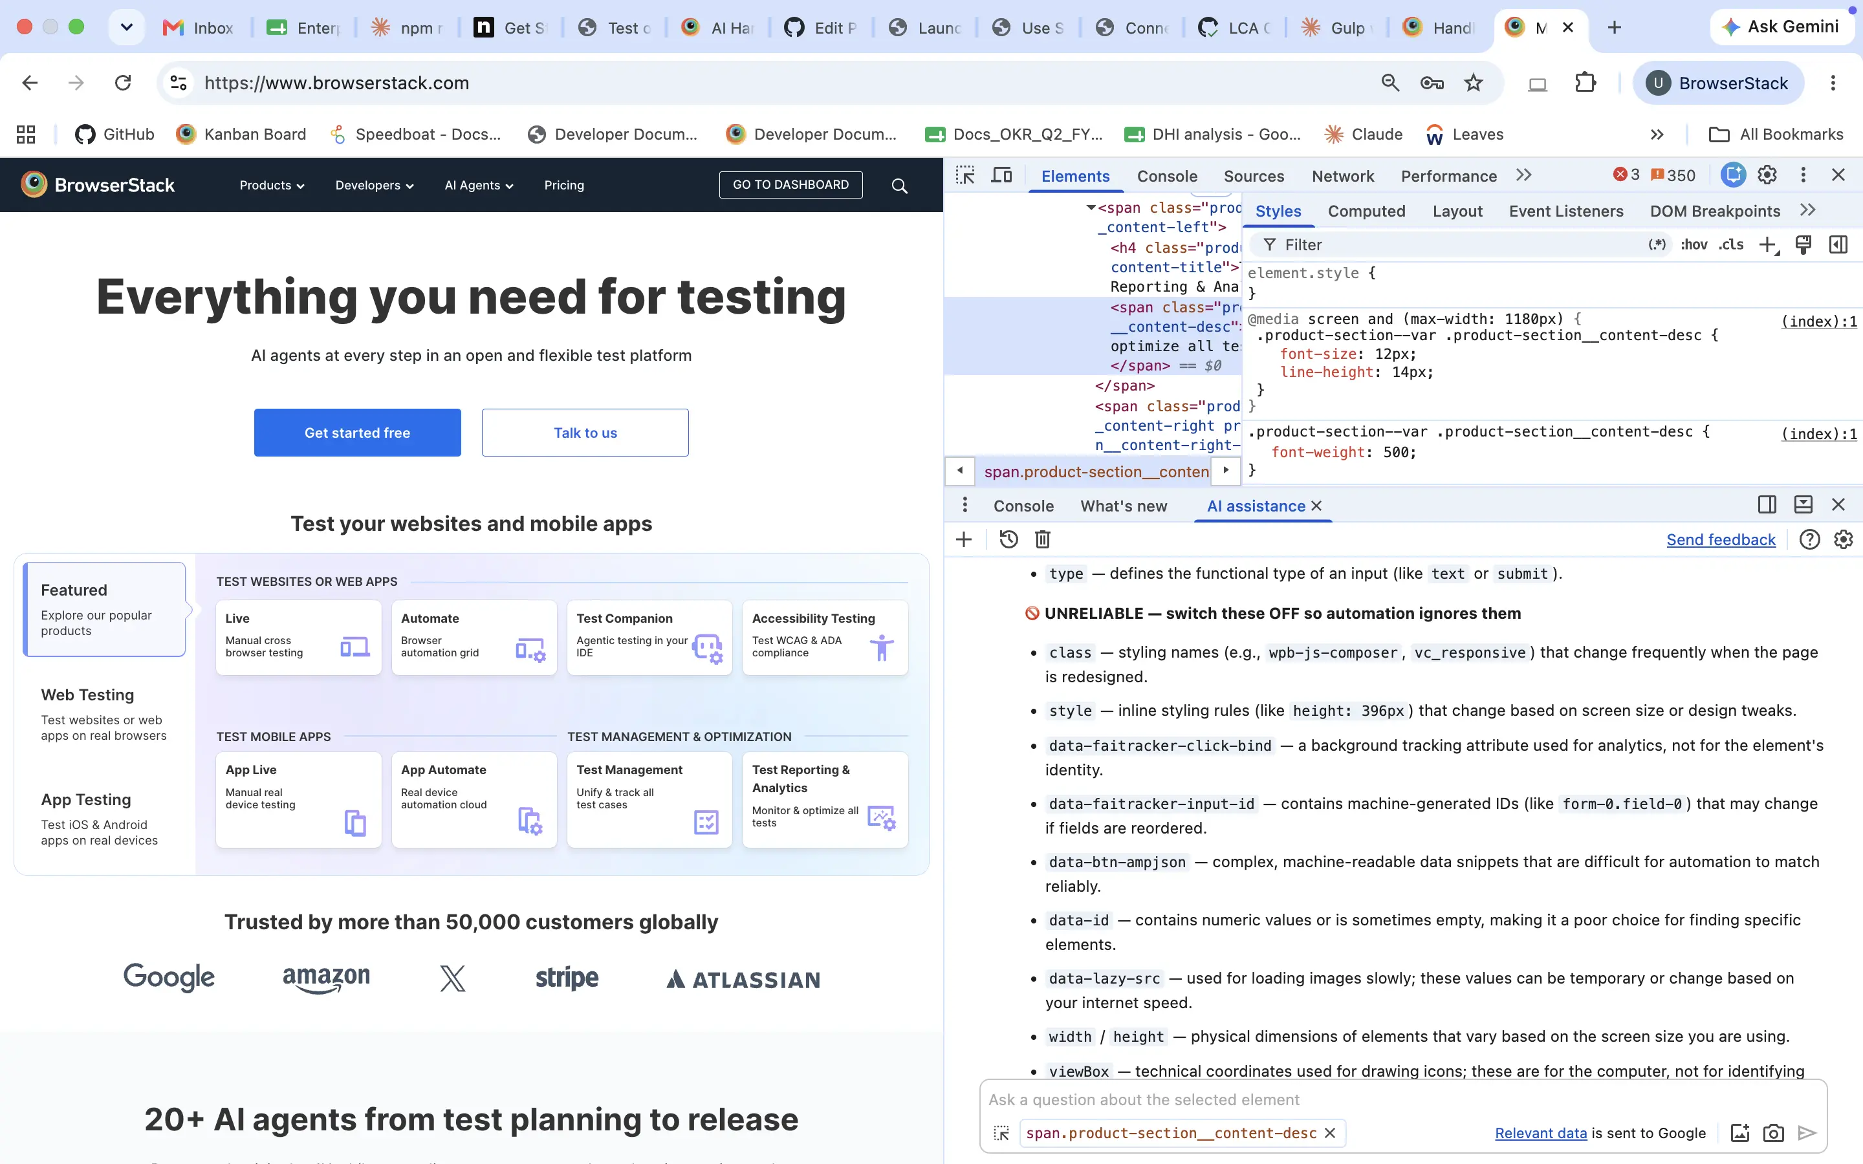
Task: Click the Styles Filter input field
Action: (x=1459, y=245)
